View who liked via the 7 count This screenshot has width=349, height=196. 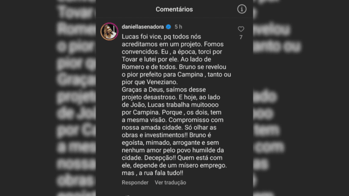coord(241,37)
